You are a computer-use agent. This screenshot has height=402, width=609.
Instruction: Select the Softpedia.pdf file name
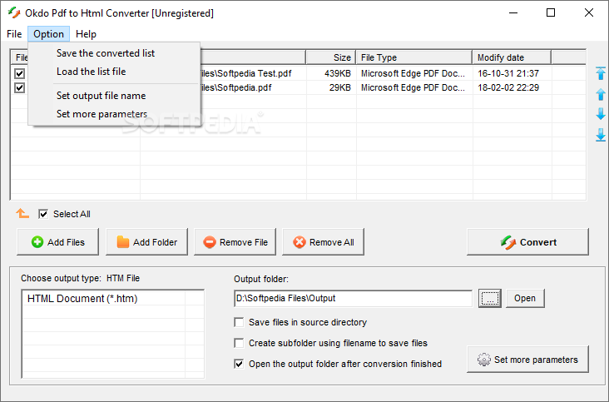coord(235,87)
